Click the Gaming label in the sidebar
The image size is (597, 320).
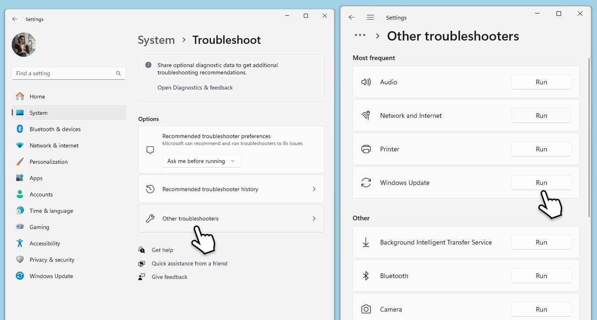[39, 227]
